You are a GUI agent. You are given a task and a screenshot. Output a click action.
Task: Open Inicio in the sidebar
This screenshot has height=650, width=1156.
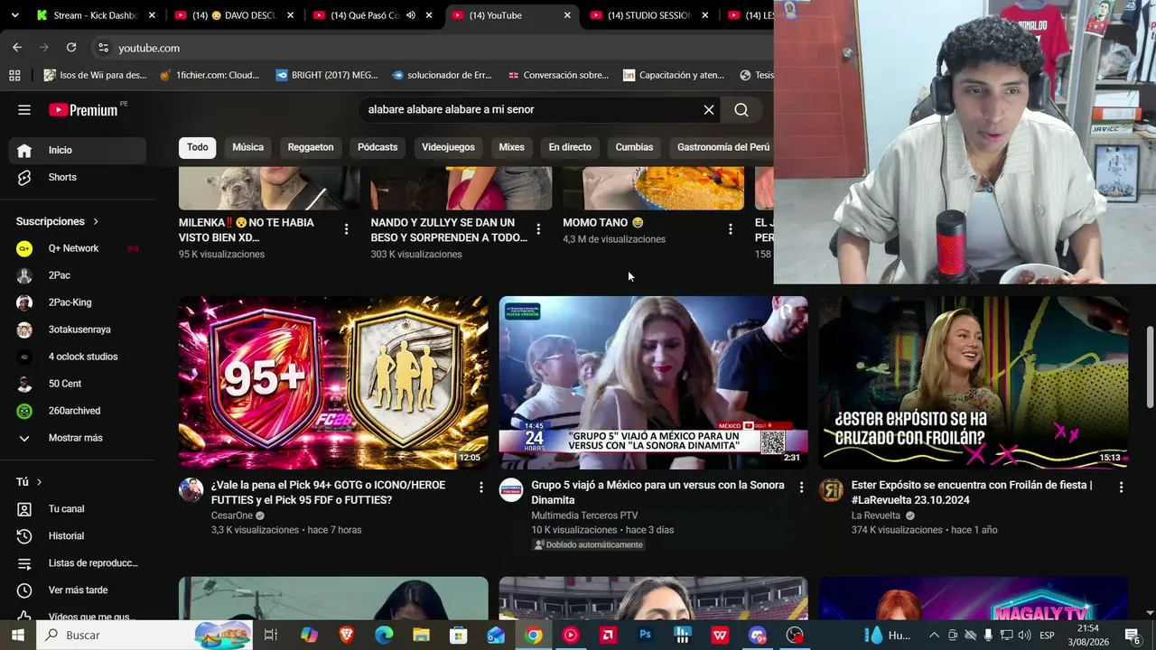(x=77, y=151)
